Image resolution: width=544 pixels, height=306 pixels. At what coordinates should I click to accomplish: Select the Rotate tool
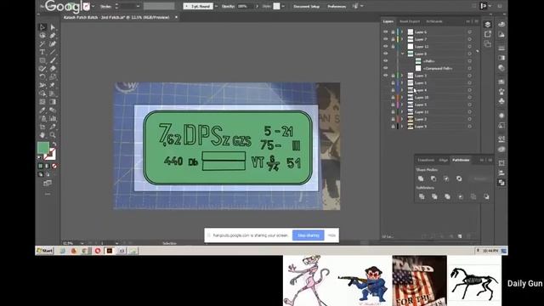(x=42, y=77)
